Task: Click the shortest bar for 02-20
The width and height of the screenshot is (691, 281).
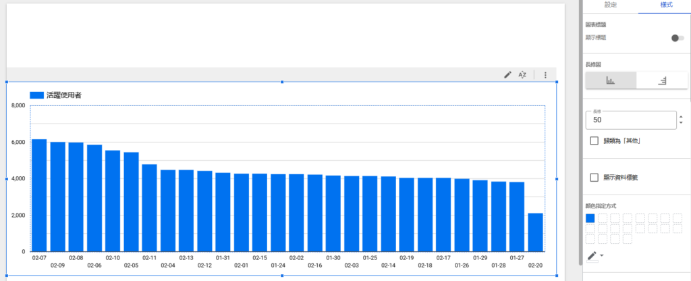Action: point(535,232)
